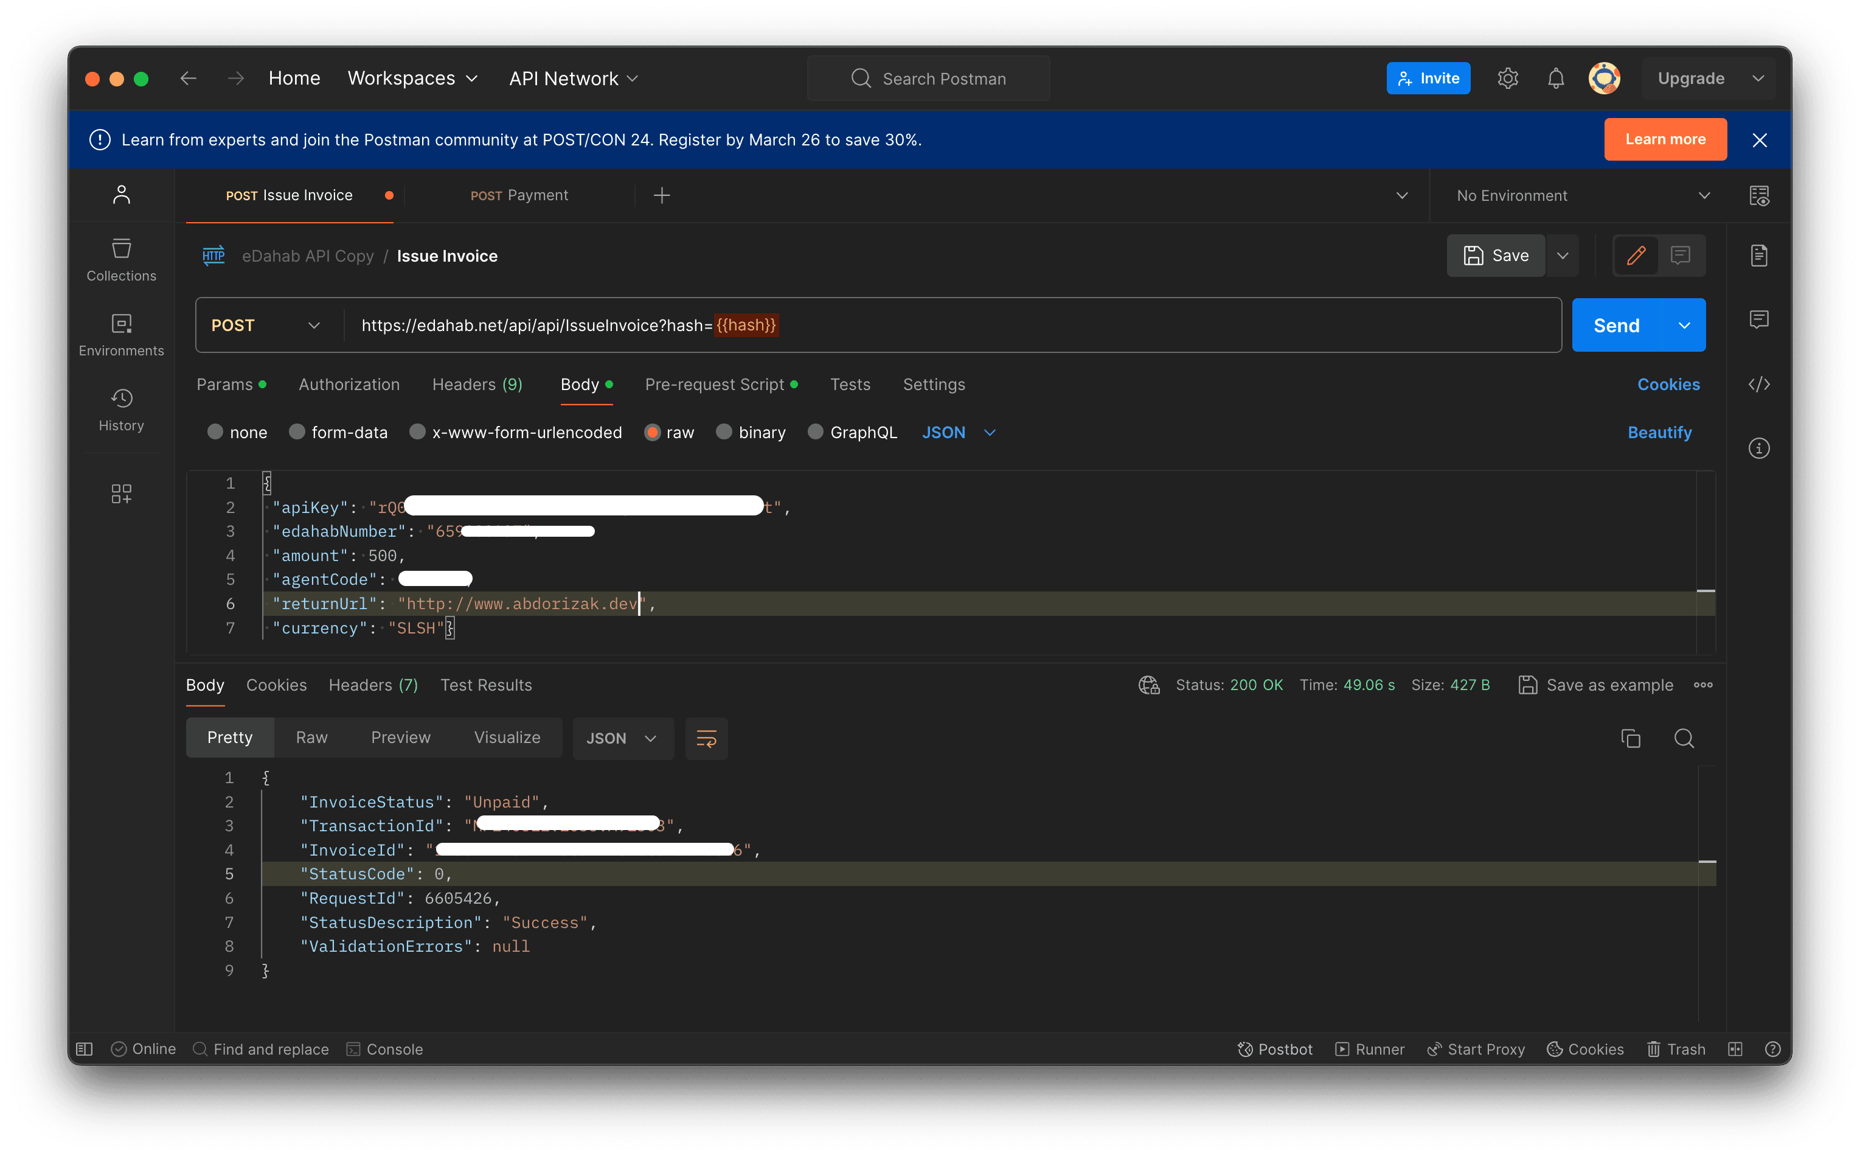Image resolution: width=1860 pixels, height=1155 pixels.
Task: Switch to the POST Payment tab
Action: point(519,195)
